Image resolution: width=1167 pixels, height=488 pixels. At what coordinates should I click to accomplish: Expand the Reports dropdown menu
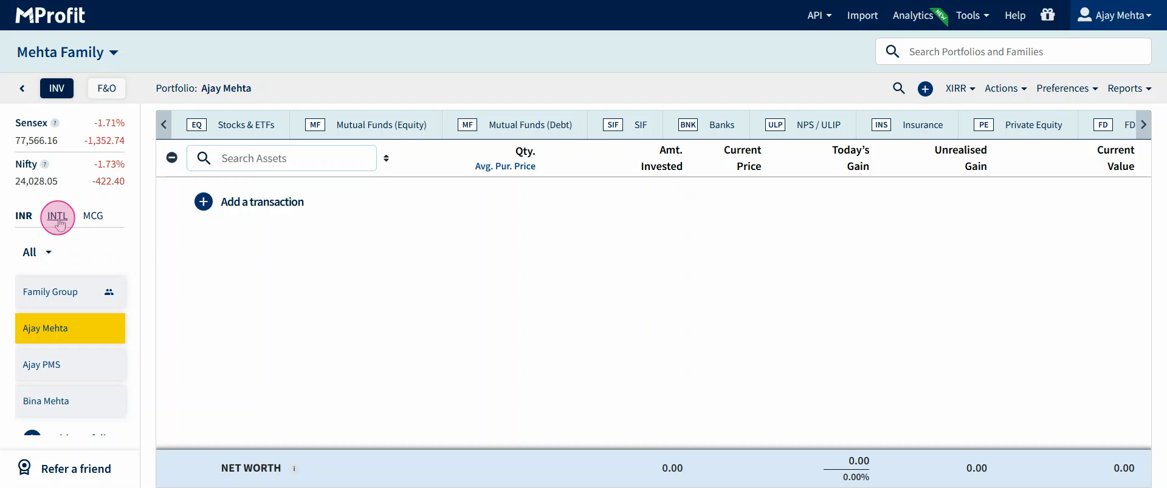pos(1129,89)
